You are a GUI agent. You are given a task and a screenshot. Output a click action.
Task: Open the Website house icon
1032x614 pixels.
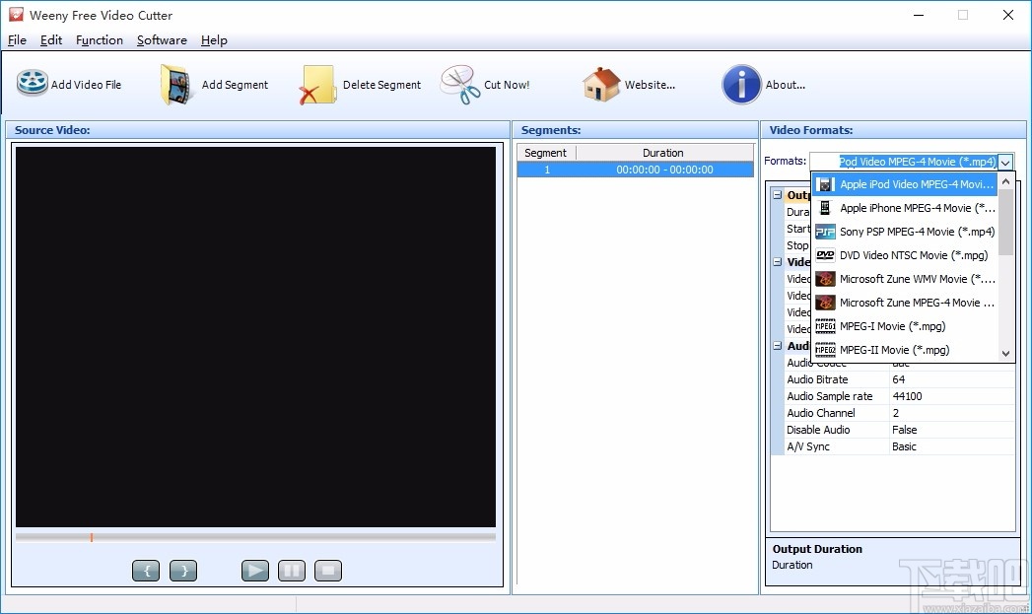click(x=601, y=84)
